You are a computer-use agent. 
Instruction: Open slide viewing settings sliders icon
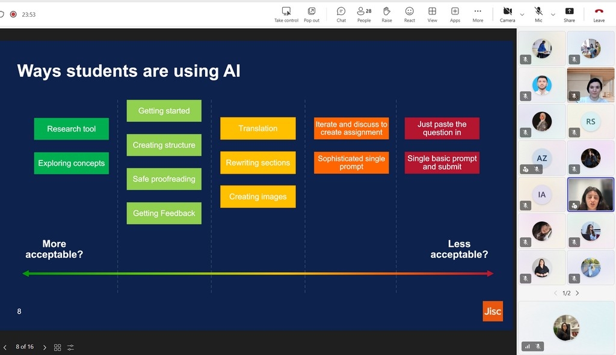(71, 347)
